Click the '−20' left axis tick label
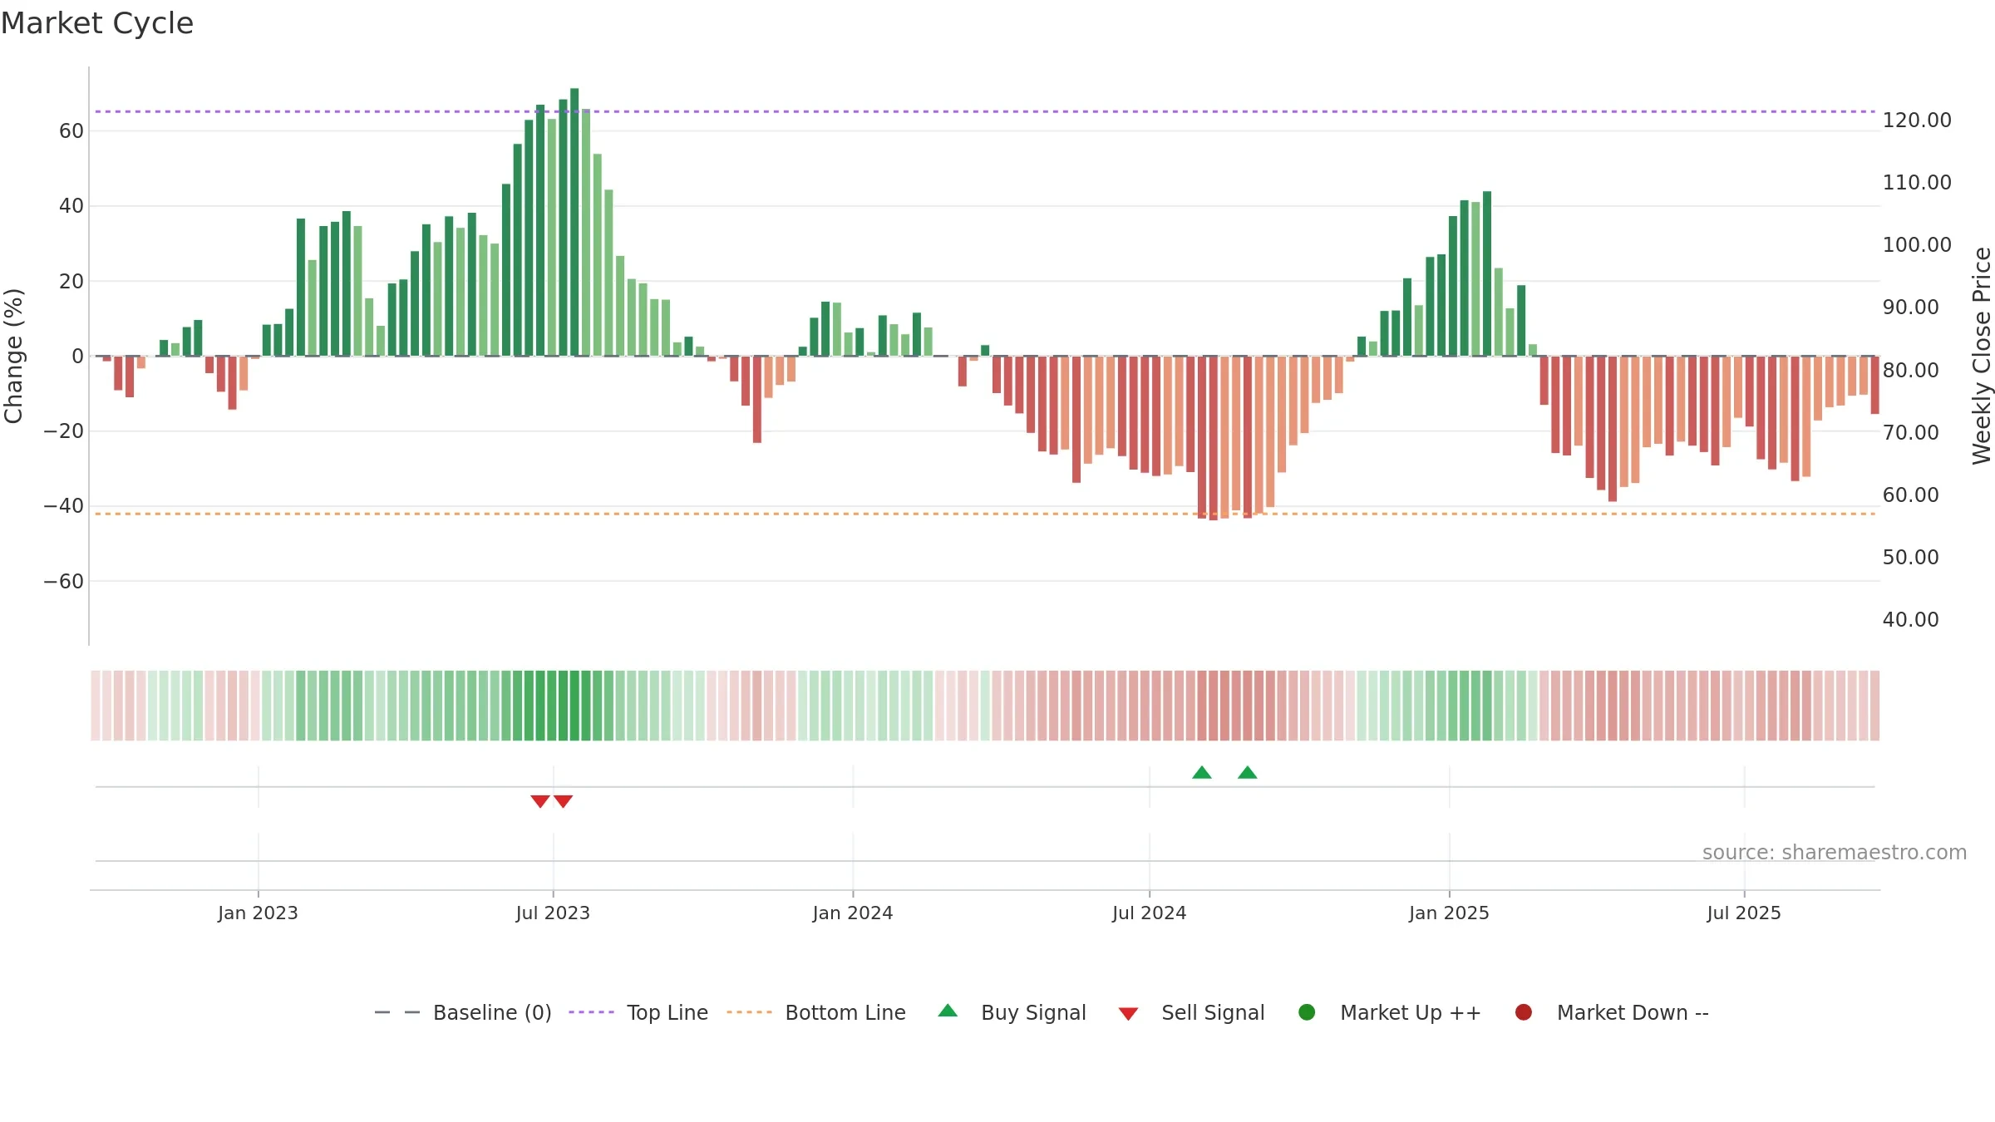This screenshot has height=1122, width=1995. [x=63, y=431]
